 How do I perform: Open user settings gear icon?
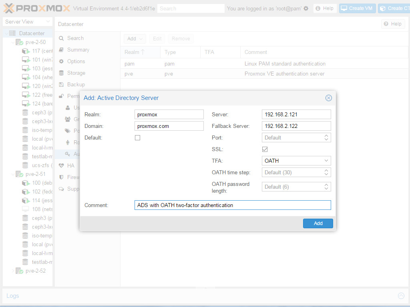click(306, 9)
